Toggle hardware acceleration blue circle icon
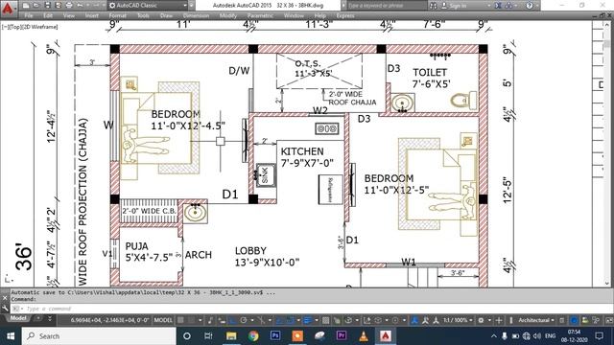The image size is (614, 345). 574,320
